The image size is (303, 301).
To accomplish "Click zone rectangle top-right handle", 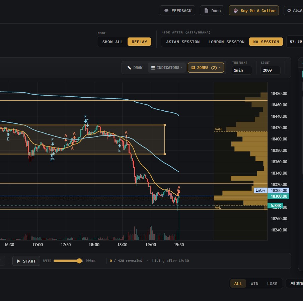I will (x=165, y=125).
